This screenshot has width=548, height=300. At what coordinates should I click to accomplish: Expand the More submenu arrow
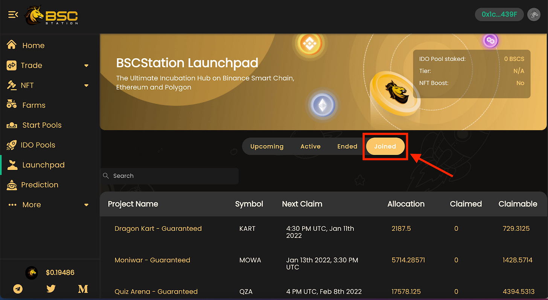click(x=86, y=205)
